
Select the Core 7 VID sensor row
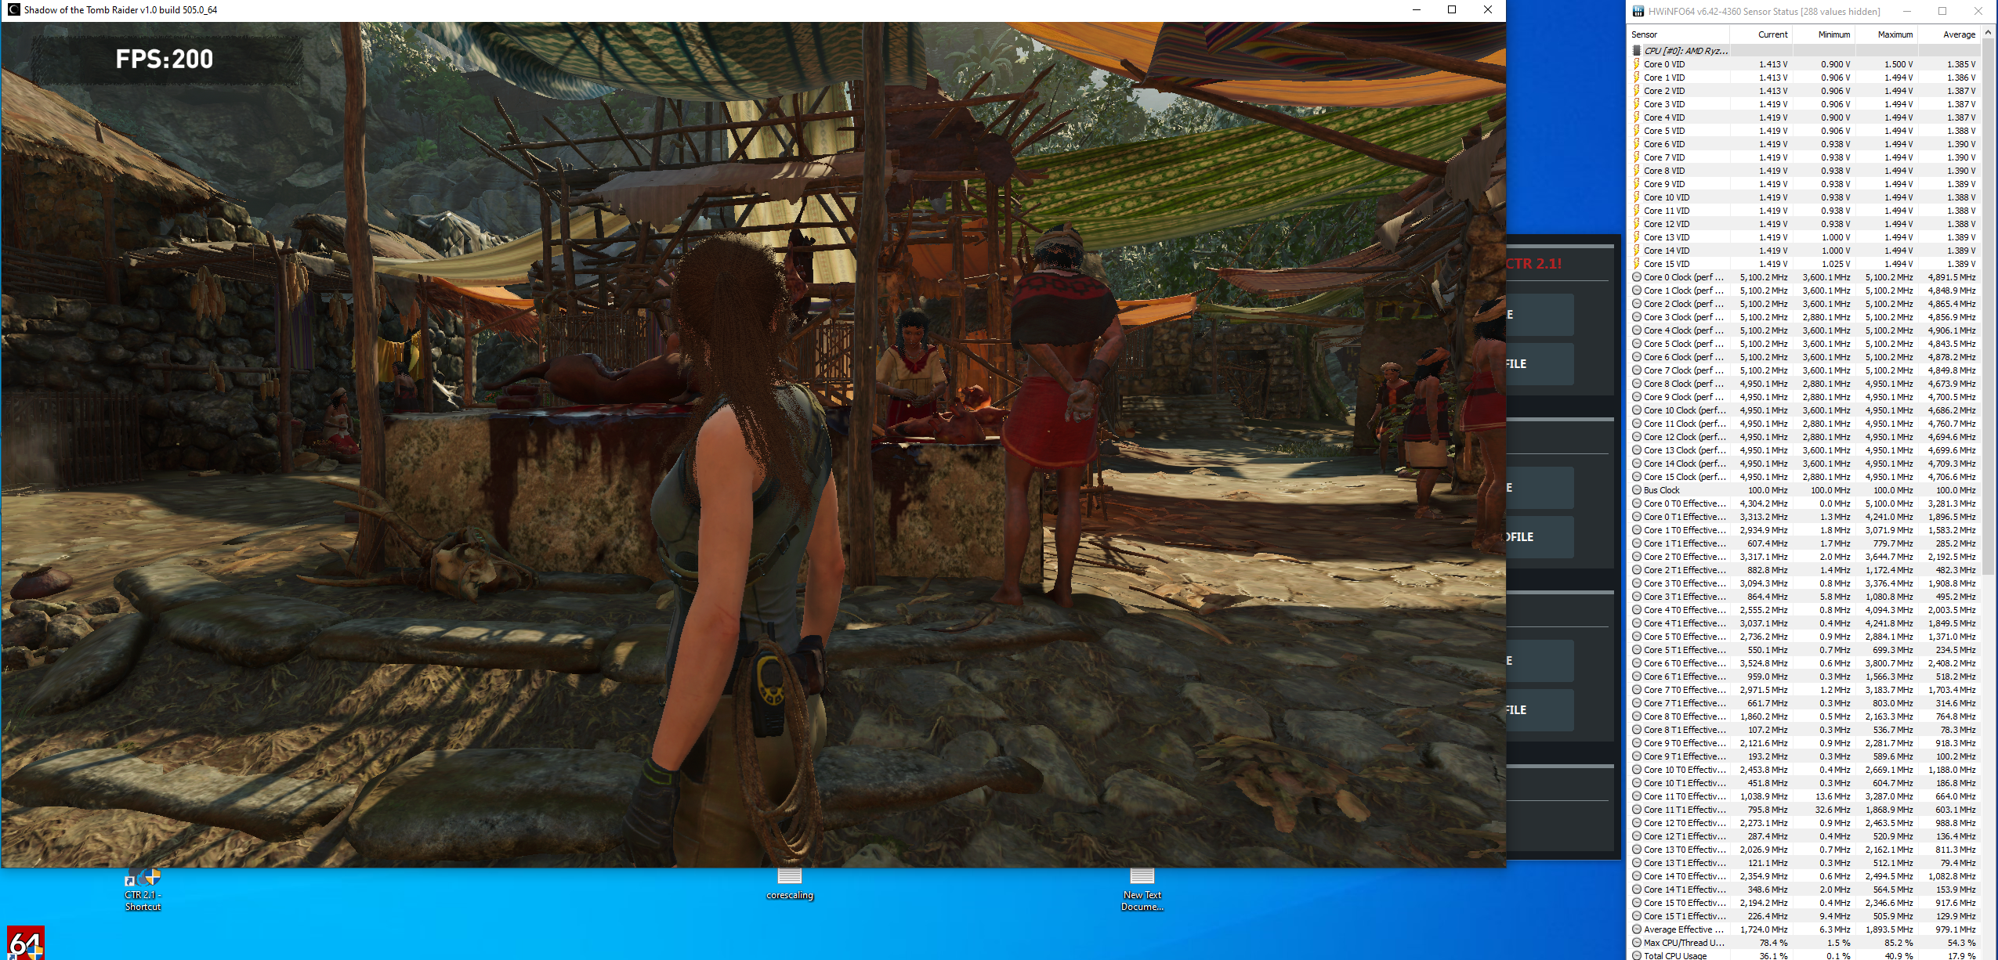(x=1804, y=157)
